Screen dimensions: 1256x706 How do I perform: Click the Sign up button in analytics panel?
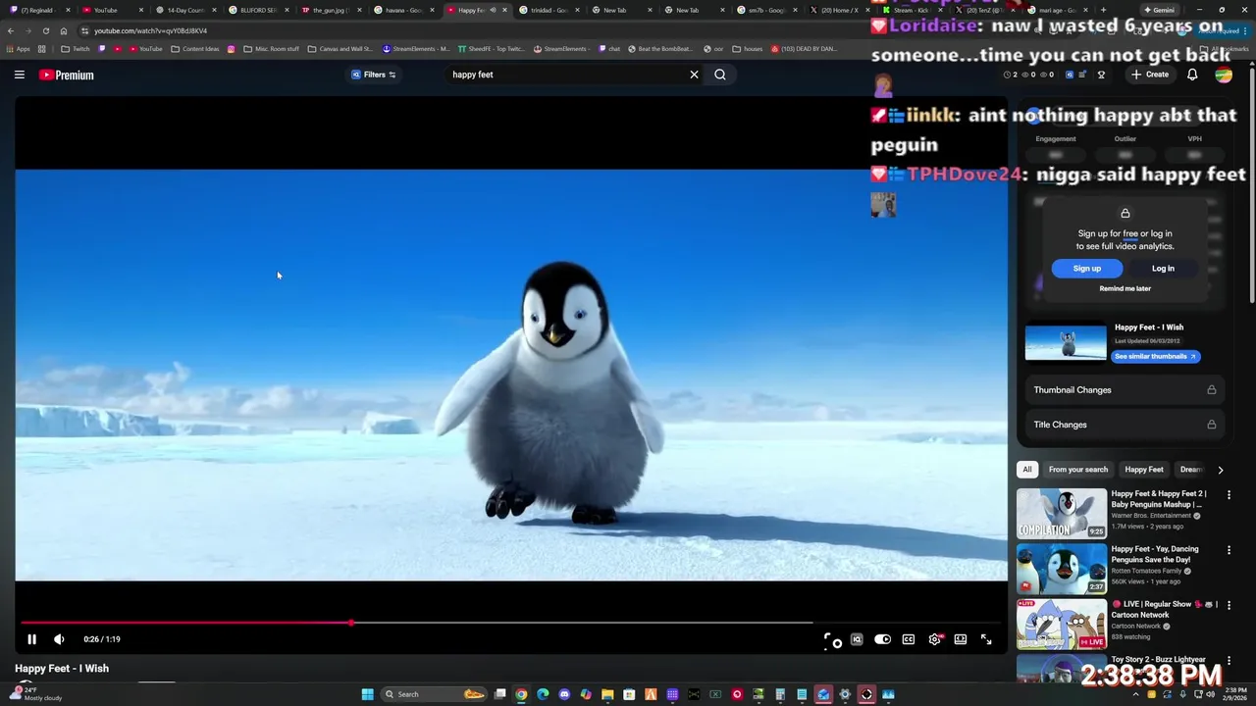pos(1087,268)
